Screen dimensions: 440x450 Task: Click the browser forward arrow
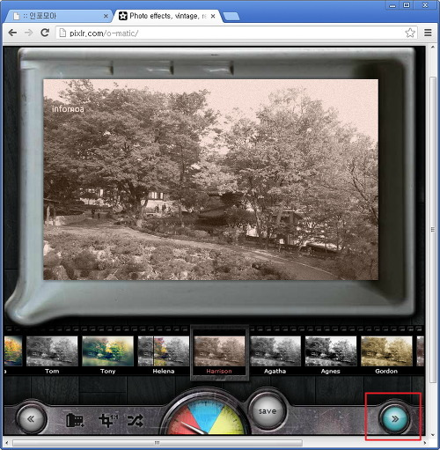click(x=28, y=33)
